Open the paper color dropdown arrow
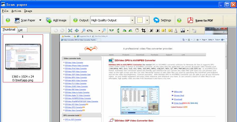 [147, 20]
